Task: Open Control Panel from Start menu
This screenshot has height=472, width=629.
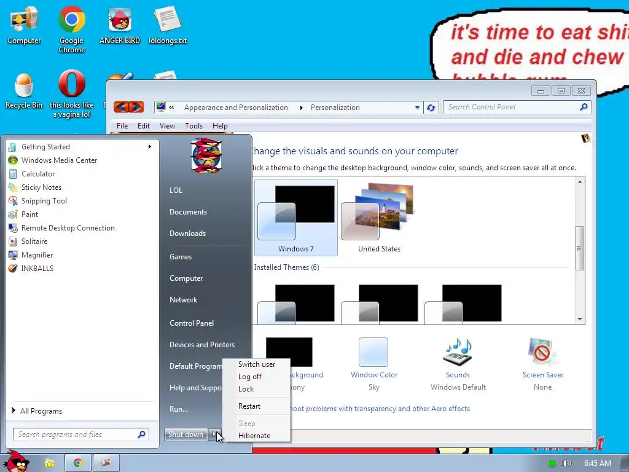Action: point(192,323)
